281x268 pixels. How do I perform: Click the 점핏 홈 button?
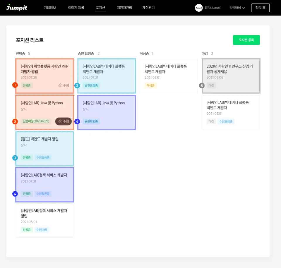click(260, 8)
